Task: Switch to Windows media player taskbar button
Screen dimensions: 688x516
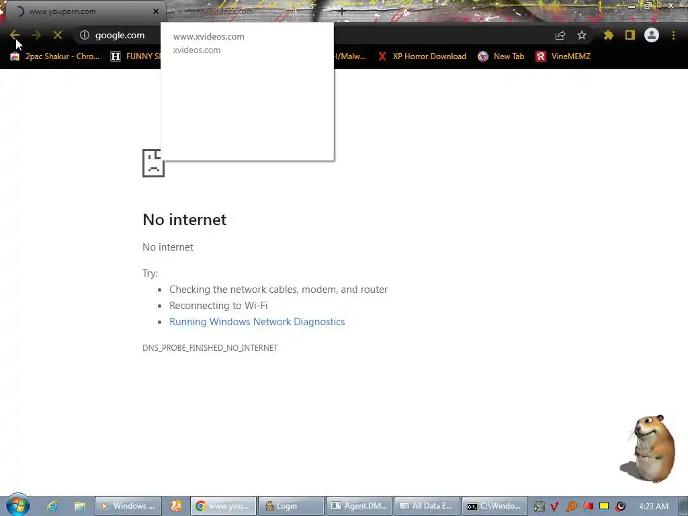Action: coord(128,506)
